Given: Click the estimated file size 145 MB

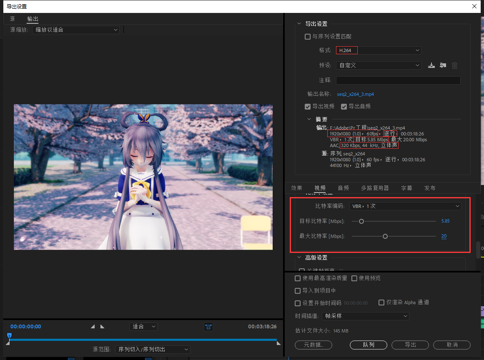Looking at the screenshot, I should pos(341,331).
